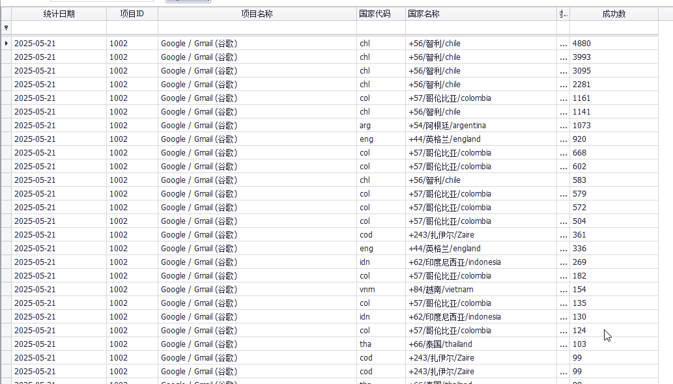The image size is (673, 384).
Task: Focus the filter cell under 统计日期
Action: coord(59,27)
